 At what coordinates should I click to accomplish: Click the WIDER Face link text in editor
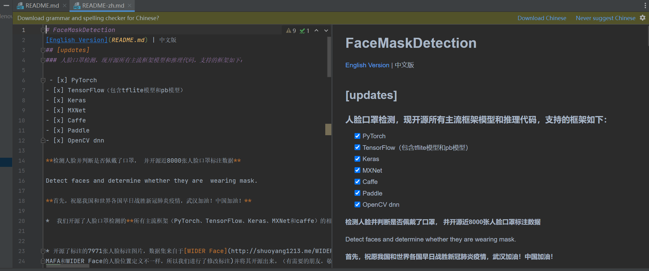click(205, 251)
